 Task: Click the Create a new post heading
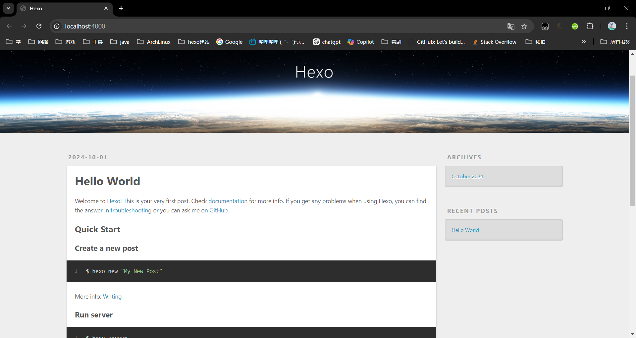click(106, 248)
